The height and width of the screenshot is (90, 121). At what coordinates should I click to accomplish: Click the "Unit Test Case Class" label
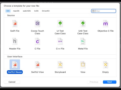click(83, 32)
